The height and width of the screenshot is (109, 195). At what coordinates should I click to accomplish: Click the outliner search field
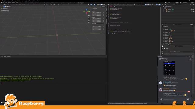(x=178, y=5)
